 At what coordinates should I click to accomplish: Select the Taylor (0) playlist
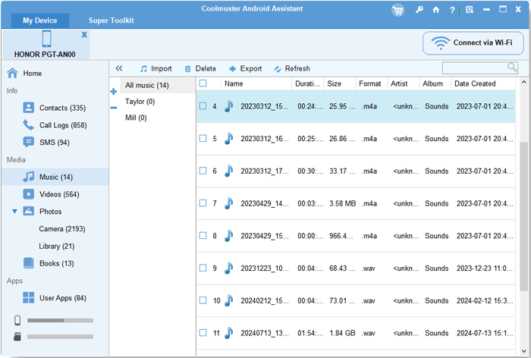click(140, 101)
